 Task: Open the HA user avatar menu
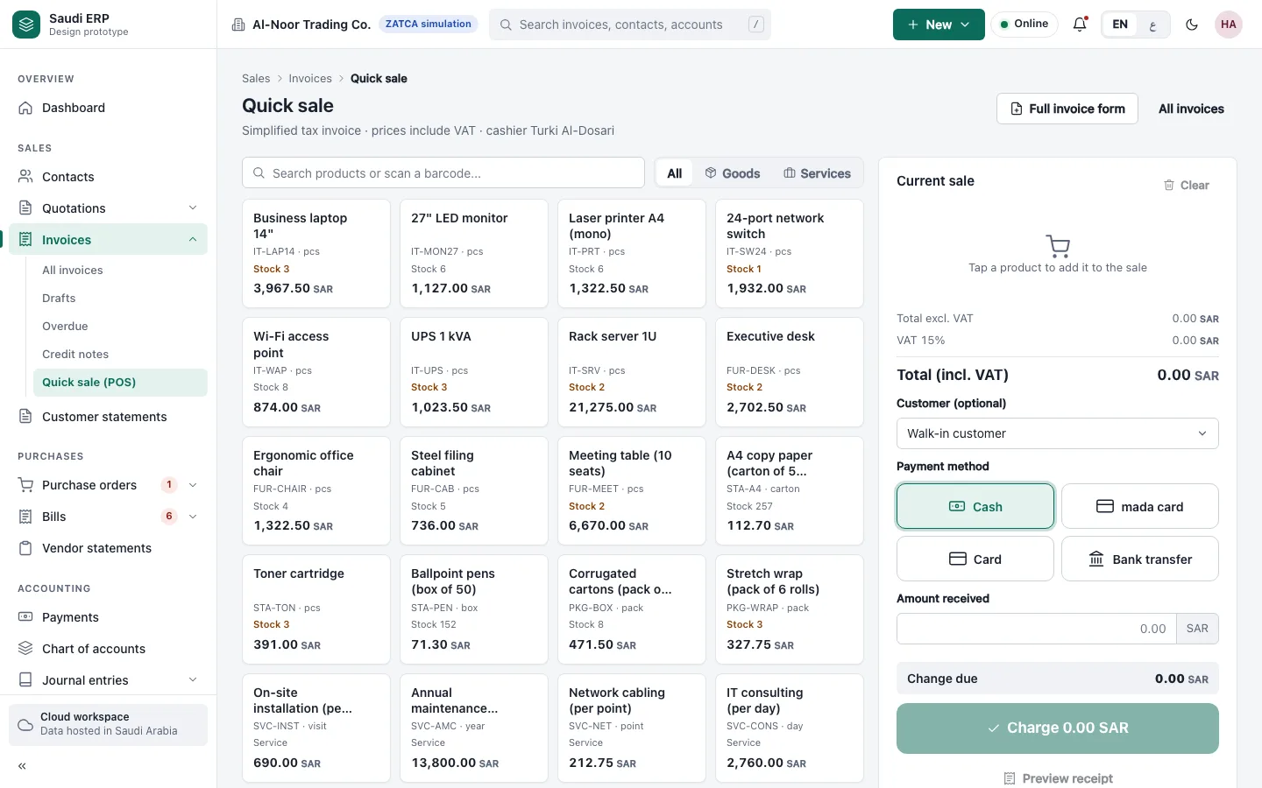tap(1229, 25)
